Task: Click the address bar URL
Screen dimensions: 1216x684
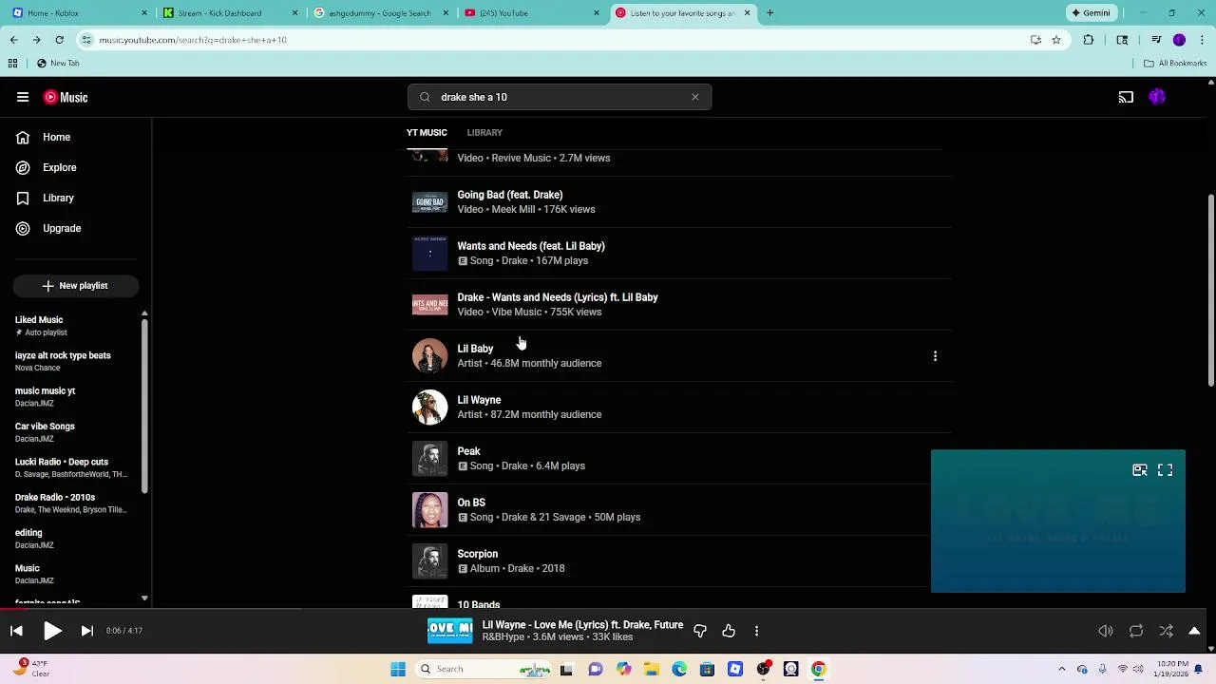Action: pos(193,40)
